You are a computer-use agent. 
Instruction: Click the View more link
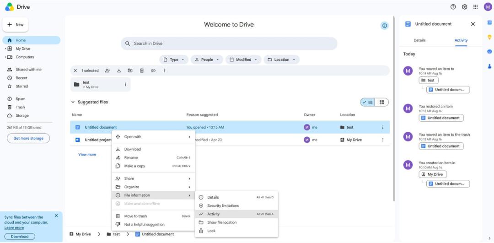[x=87, y=154]
